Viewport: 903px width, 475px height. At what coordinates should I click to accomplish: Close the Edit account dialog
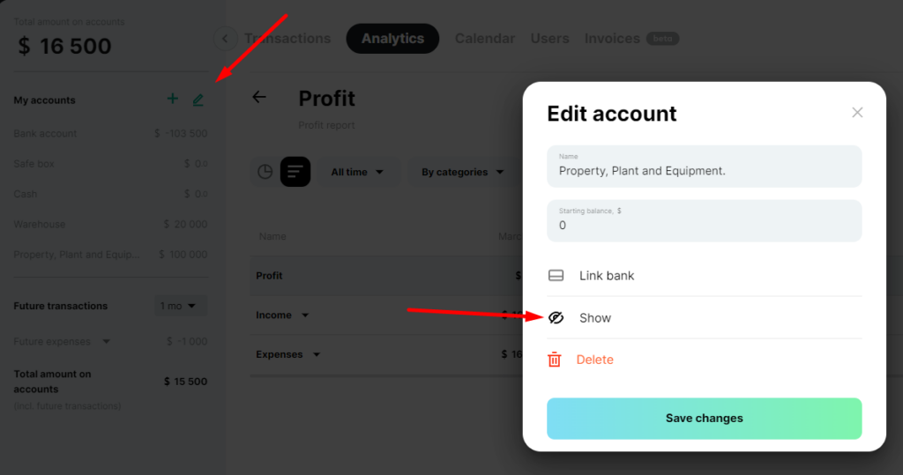(x=857, y=112)
